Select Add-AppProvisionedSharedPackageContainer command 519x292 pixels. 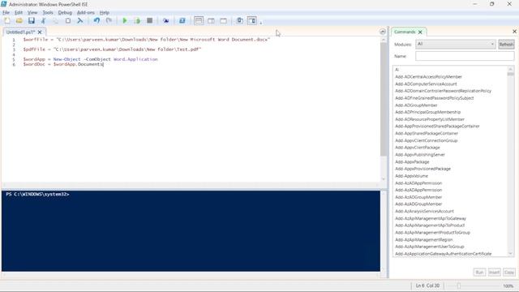click(437, 127)
